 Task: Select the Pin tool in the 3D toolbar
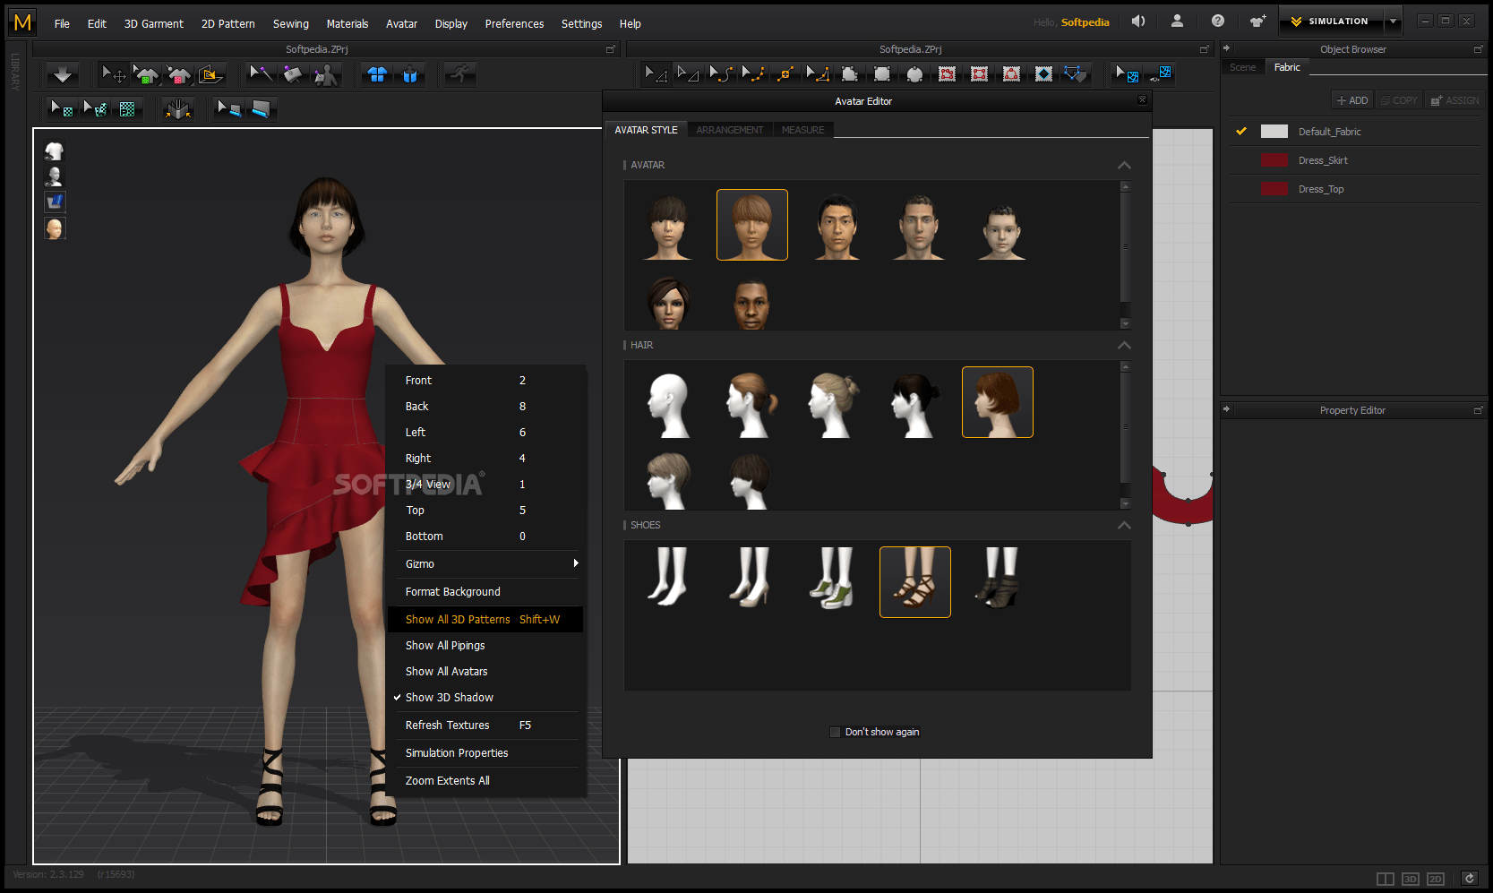click(293, 74)
